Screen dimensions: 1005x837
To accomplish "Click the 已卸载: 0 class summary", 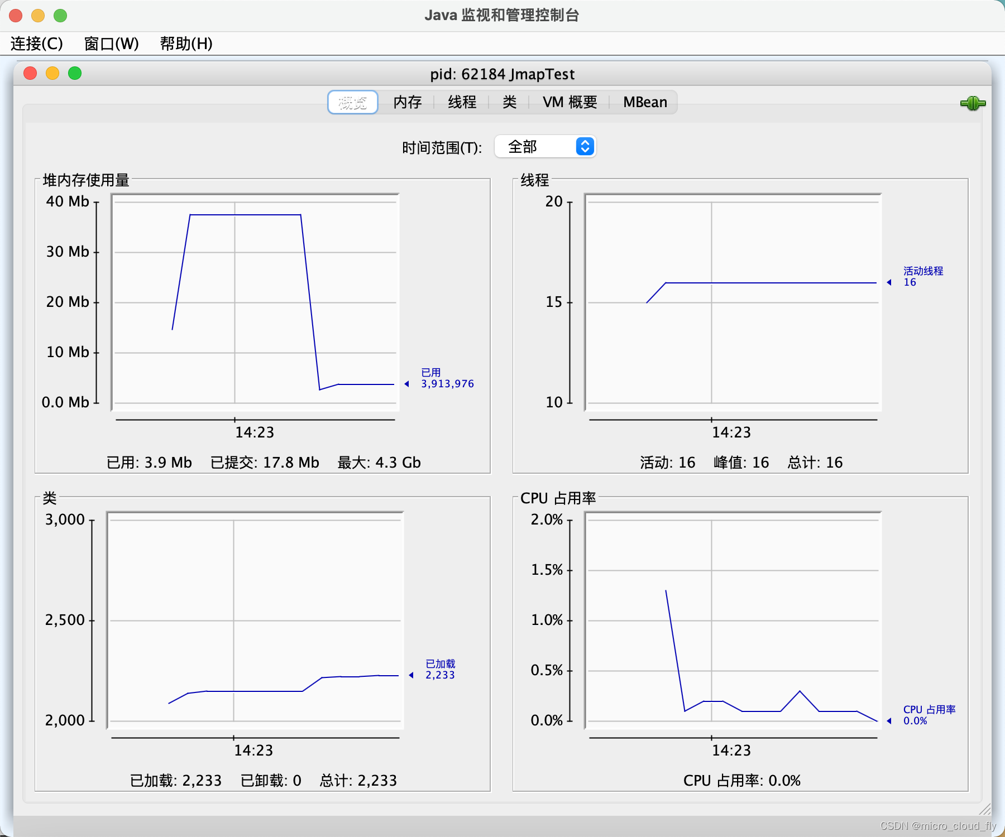I will (x=271, y=781).
